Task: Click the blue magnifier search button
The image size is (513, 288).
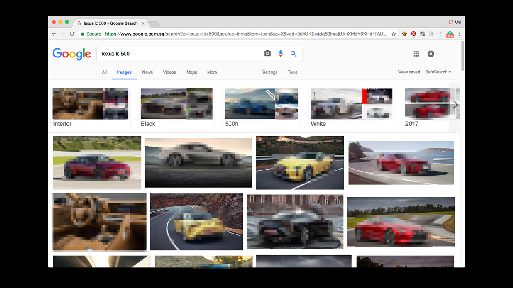Action: 293,54
